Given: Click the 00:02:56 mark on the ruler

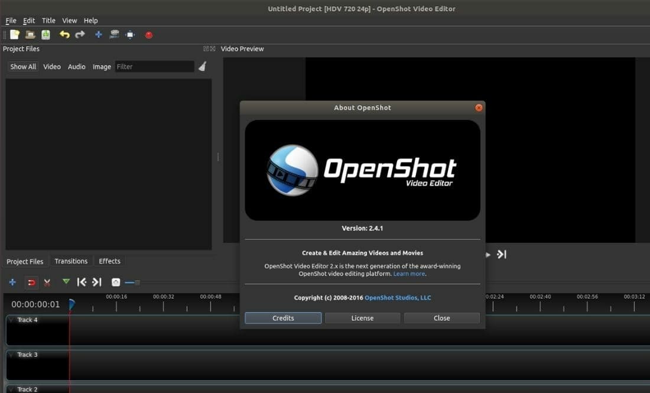Looking at the screenshot, I should click(587, 297).
